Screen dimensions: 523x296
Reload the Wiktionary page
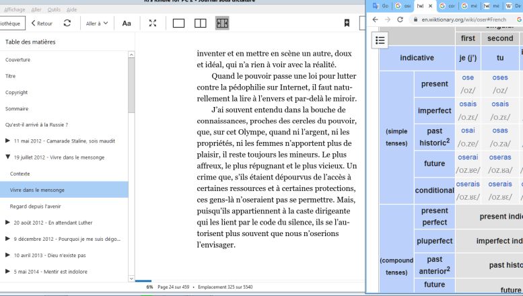(400, 20)
